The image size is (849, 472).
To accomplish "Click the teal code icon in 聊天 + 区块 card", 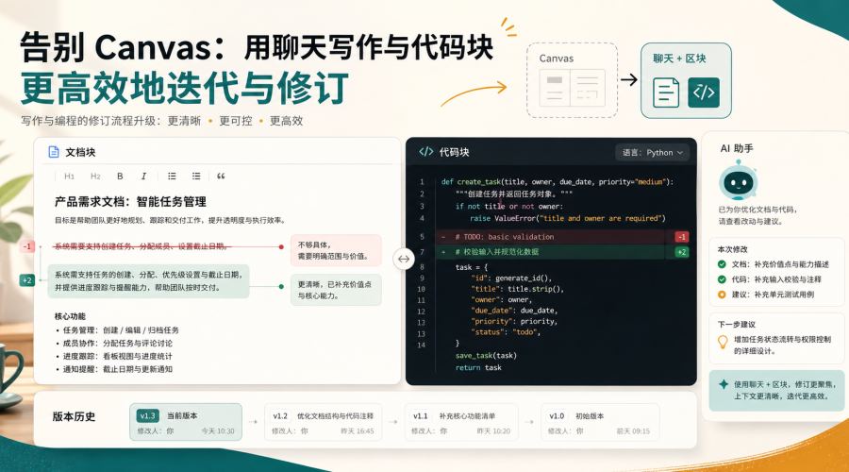I will [x=704, y=93].
